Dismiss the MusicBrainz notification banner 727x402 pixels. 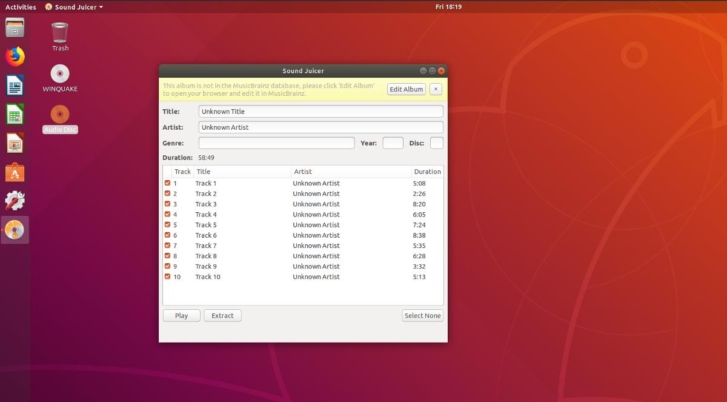[436, 89]
